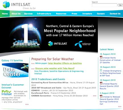Open the PDF icon beside 16 August news

(101, 57)
